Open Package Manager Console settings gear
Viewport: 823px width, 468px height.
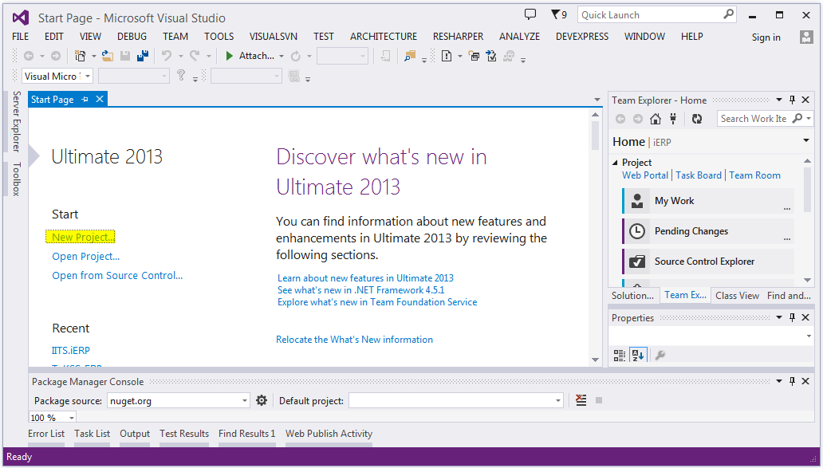262,401
